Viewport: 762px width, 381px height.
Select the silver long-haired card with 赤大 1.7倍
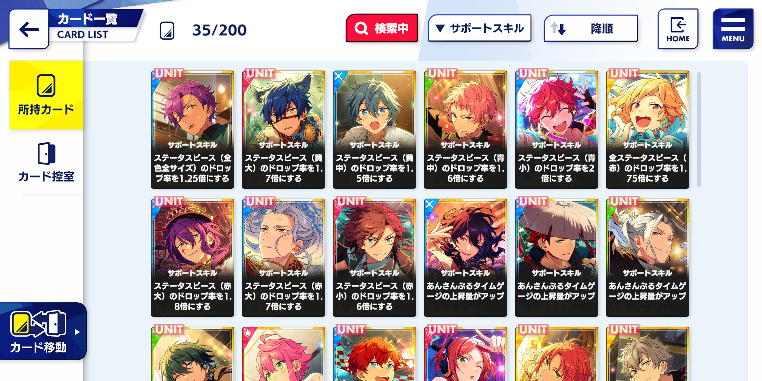point(283,258)
